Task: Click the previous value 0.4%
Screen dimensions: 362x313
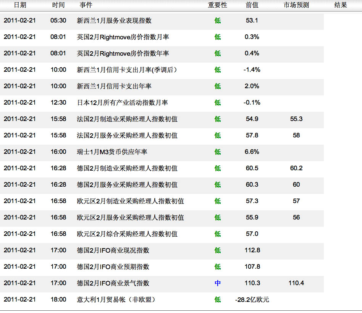Action: (x=252, y=53)
